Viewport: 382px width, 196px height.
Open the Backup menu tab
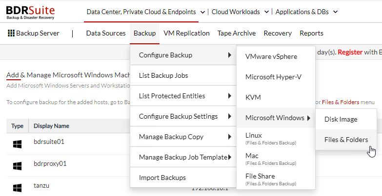point(145,33)
